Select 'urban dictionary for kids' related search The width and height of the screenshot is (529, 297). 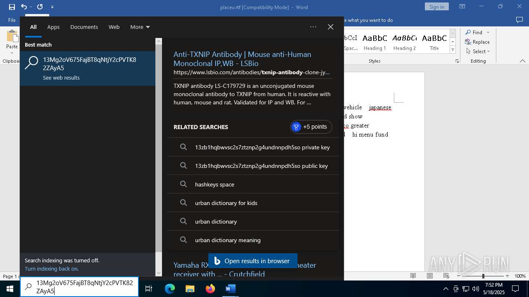coord(253,203)
